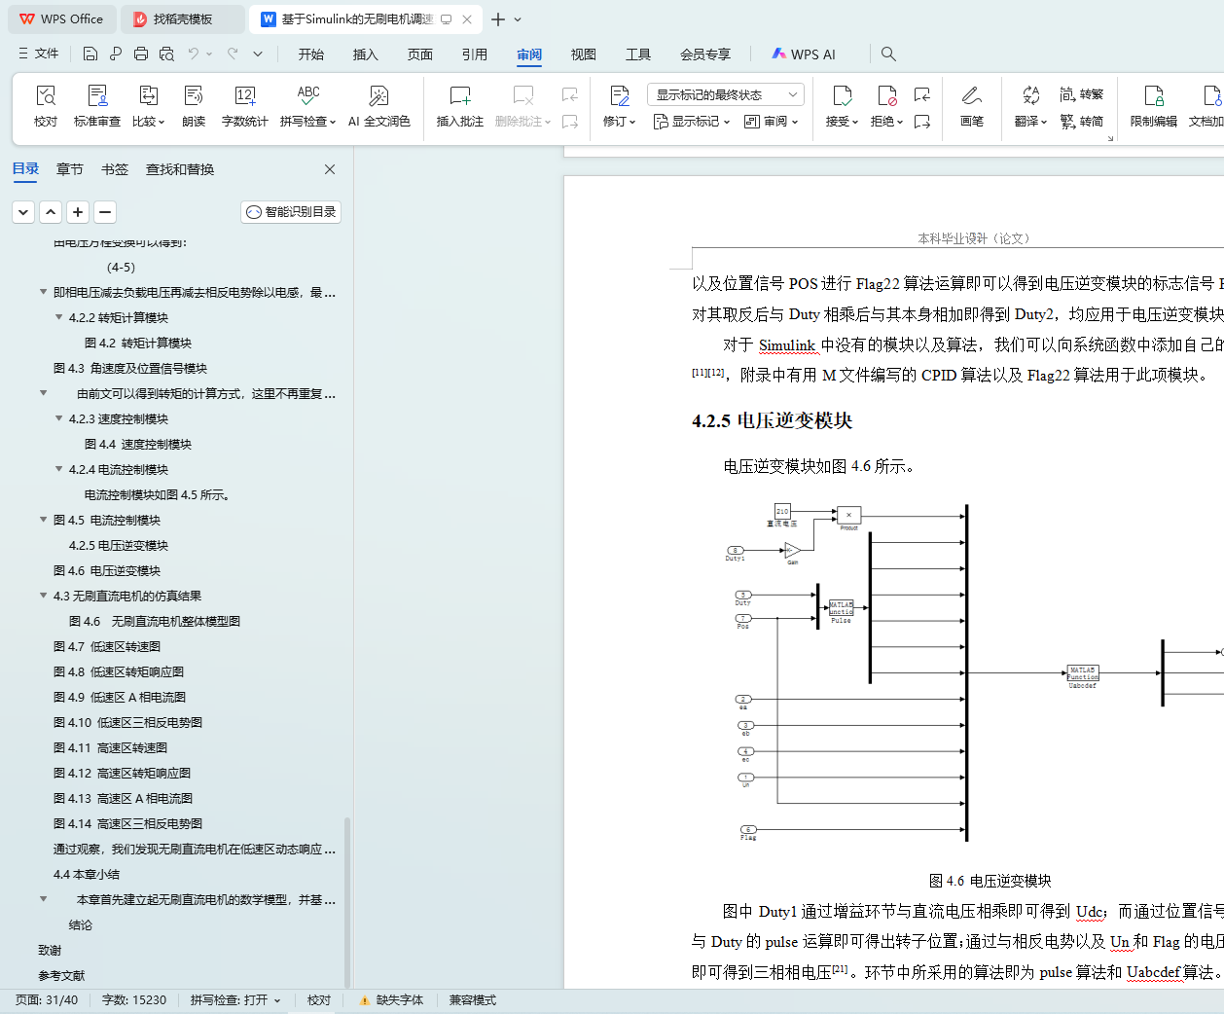Open quick access customize dropdown arrow
The height and width of the screenshot is (1014, 1224).
tap(258, 54)
